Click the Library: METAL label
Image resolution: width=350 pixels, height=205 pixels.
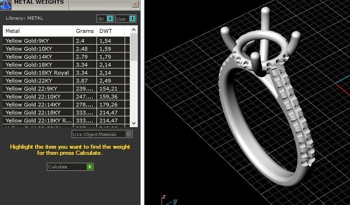[24, 18]
